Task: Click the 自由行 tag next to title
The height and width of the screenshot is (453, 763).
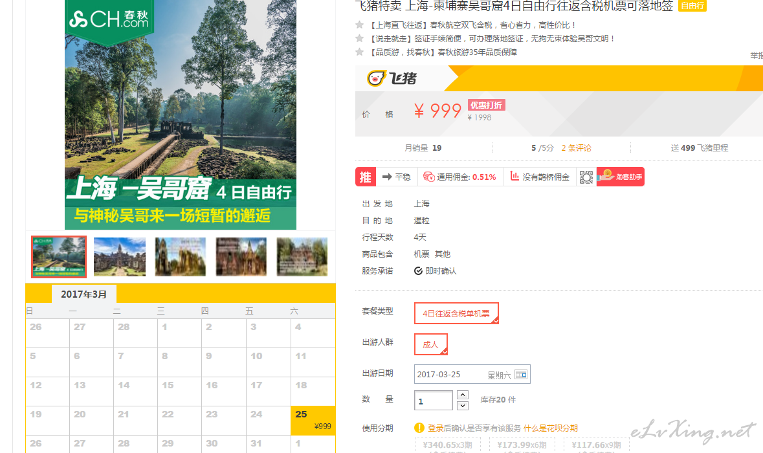Action: coord(692,6)
